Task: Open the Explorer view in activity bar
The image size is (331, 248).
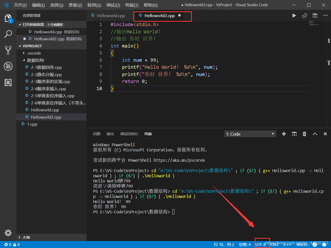Action: pyautogui.click(x=8, y=18)
